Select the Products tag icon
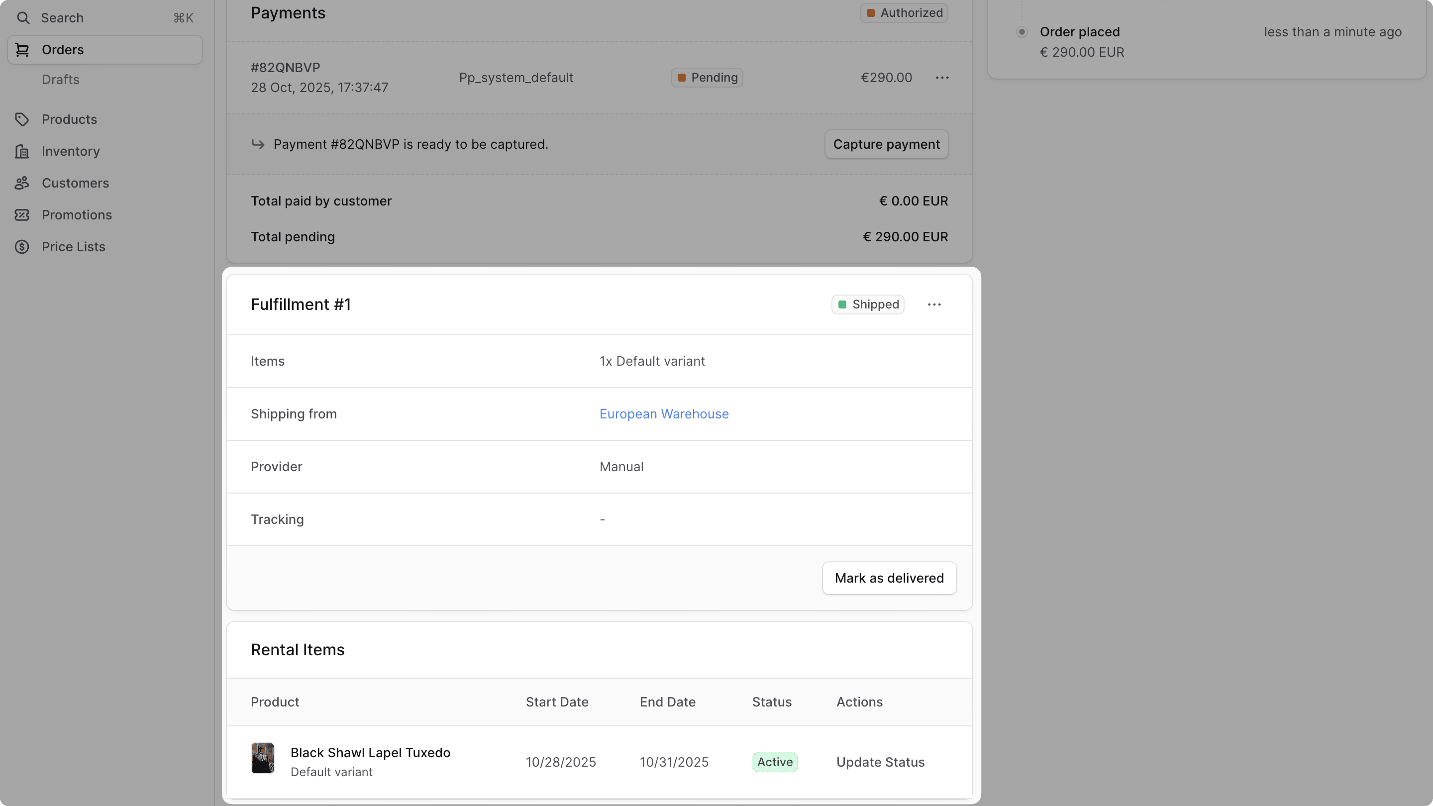The image size is (1433, 806). point(22,119)
